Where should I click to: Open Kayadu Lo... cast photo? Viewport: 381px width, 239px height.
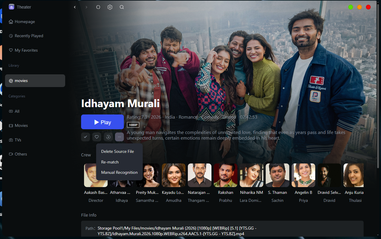pyautogui.click(x=174, y=175)
